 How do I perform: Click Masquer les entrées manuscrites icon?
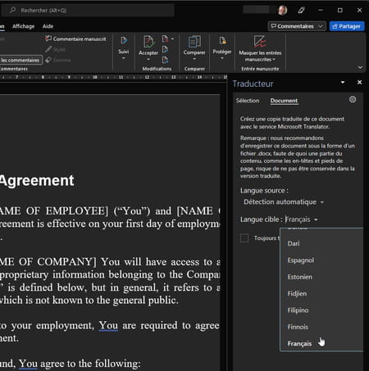(260, 42)
